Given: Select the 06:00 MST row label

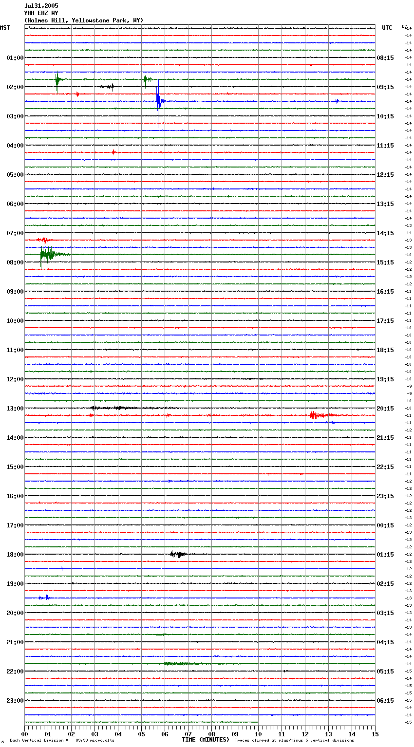Looking at the screenshot, I should coord(15,204).
